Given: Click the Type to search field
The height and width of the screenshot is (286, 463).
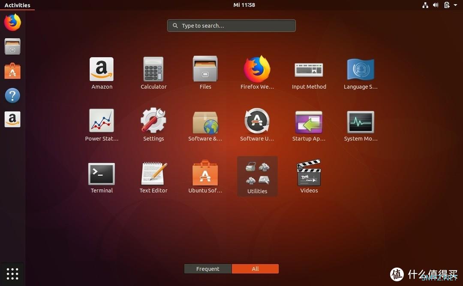Looking at the screenshot, I should (231, 26).
